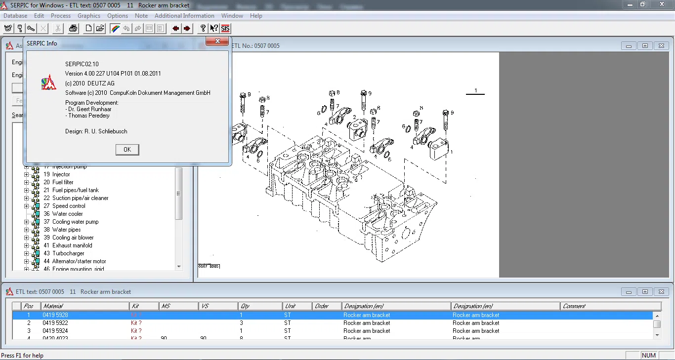Expand the 19 Injector tree node
This screenshot has width=675, height=360.
(27, 174)
